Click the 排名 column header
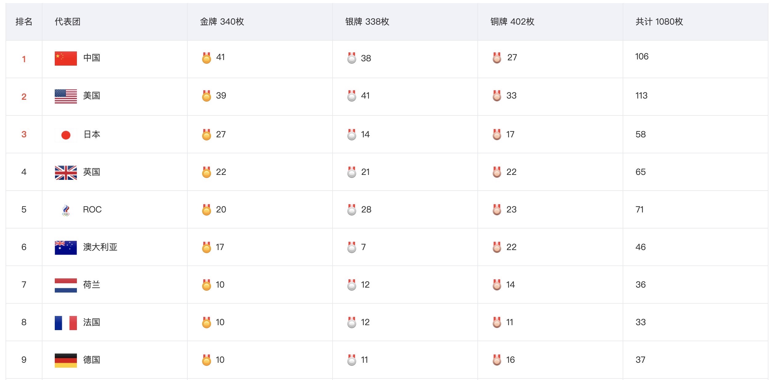Screen dimensions: 774x380 tap(24, 22)
